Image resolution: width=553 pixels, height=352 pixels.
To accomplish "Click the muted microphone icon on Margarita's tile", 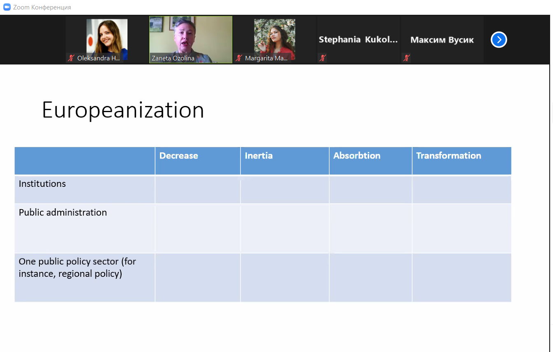I will [239, 58].
